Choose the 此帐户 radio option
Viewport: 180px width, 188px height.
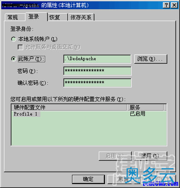coord(14,59)
